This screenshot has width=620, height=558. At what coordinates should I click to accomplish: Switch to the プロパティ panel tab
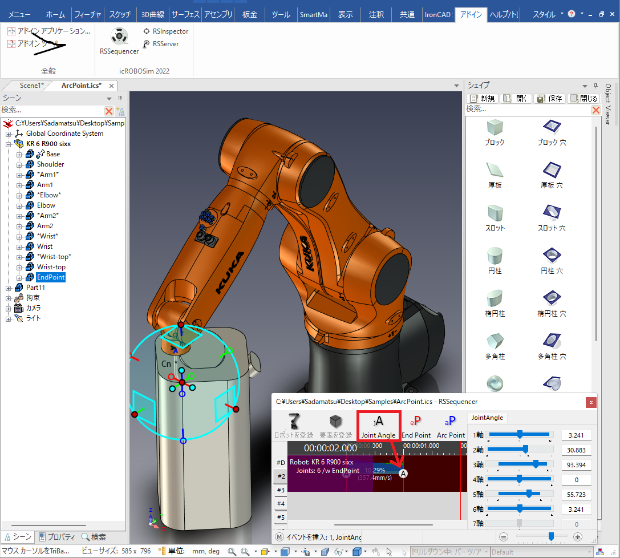click(x=56, y=537)
